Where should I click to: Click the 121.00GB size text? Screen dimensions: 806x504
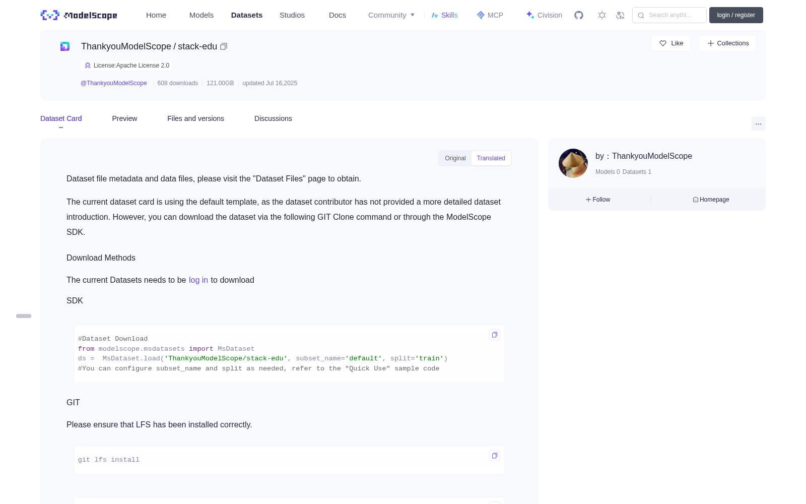[220, 83]
